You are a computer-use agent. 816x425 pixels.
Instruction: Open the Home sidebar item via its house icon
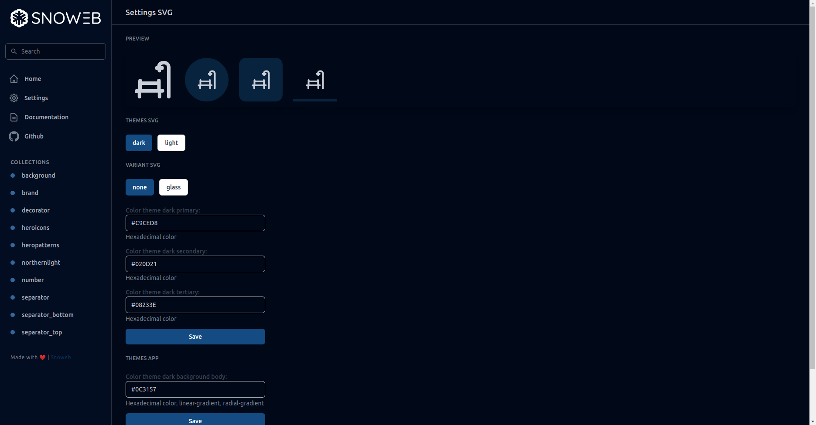[x=14, y=79]
